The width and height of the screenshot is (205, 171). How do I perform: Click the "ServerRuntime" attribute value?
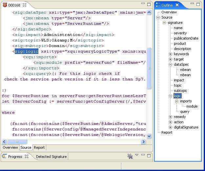click(x=84, y=24)
